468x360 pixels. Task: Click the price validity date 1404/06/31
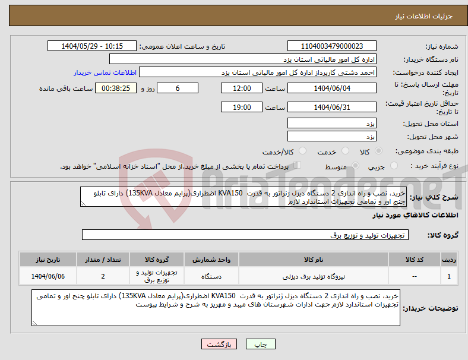[332, 107]
